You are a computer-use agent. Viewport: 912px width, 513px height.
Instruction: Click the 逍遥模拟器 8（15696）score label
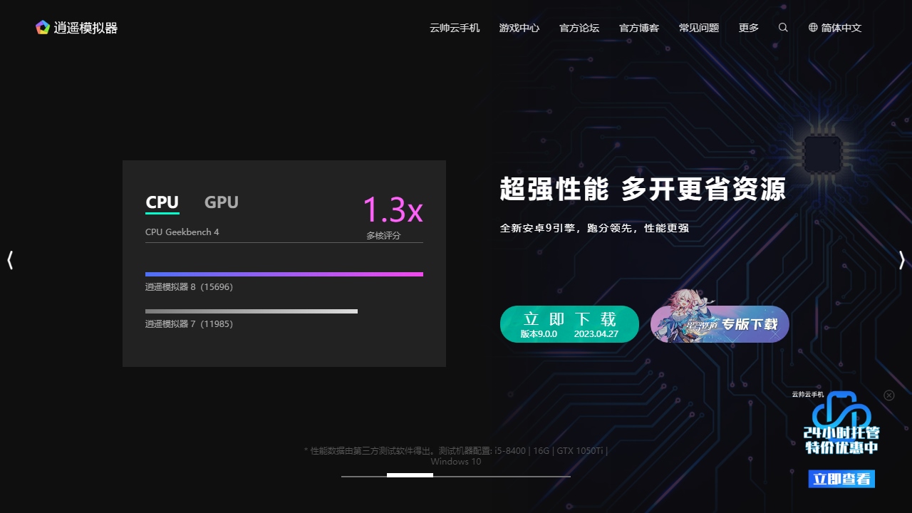coord(189,287)
